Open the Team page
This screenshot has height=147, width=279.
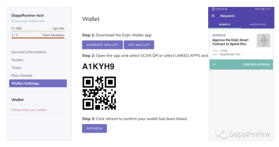(x=16, y=68)
